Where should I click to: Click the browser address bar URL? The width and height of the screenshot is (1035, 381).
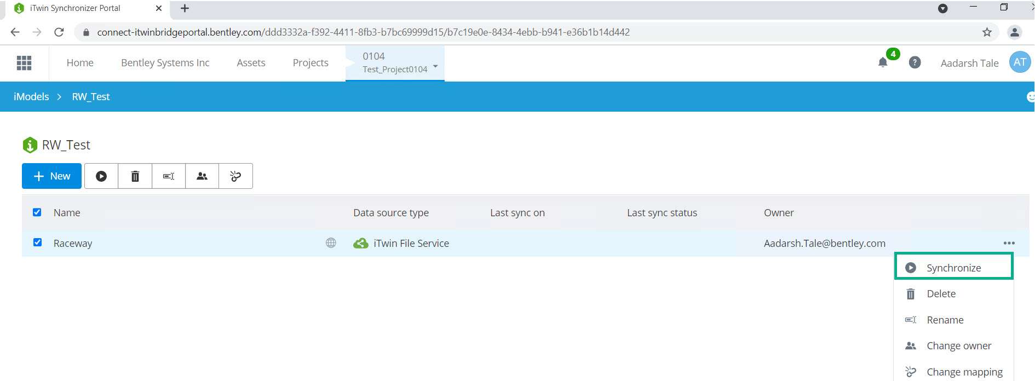364,32
